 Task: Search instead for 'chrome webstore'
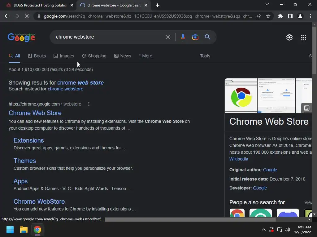coord(66,89)
